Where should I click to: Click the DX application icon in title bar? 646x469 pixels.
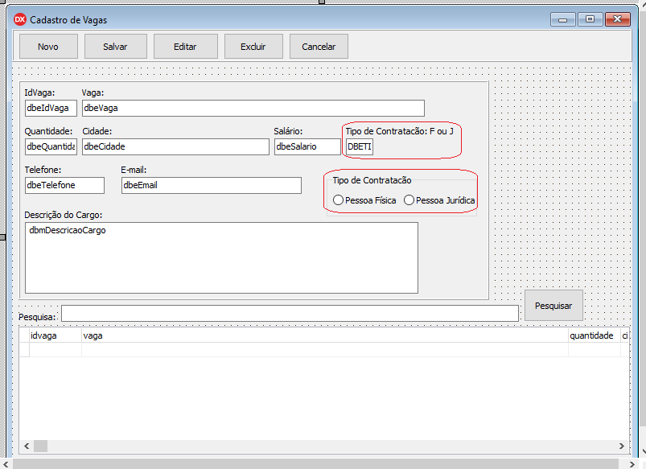click(x=20, y=19)
